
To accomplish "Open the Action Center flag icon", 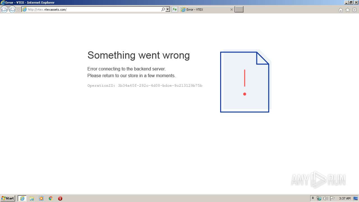I will tap(332, 198).
